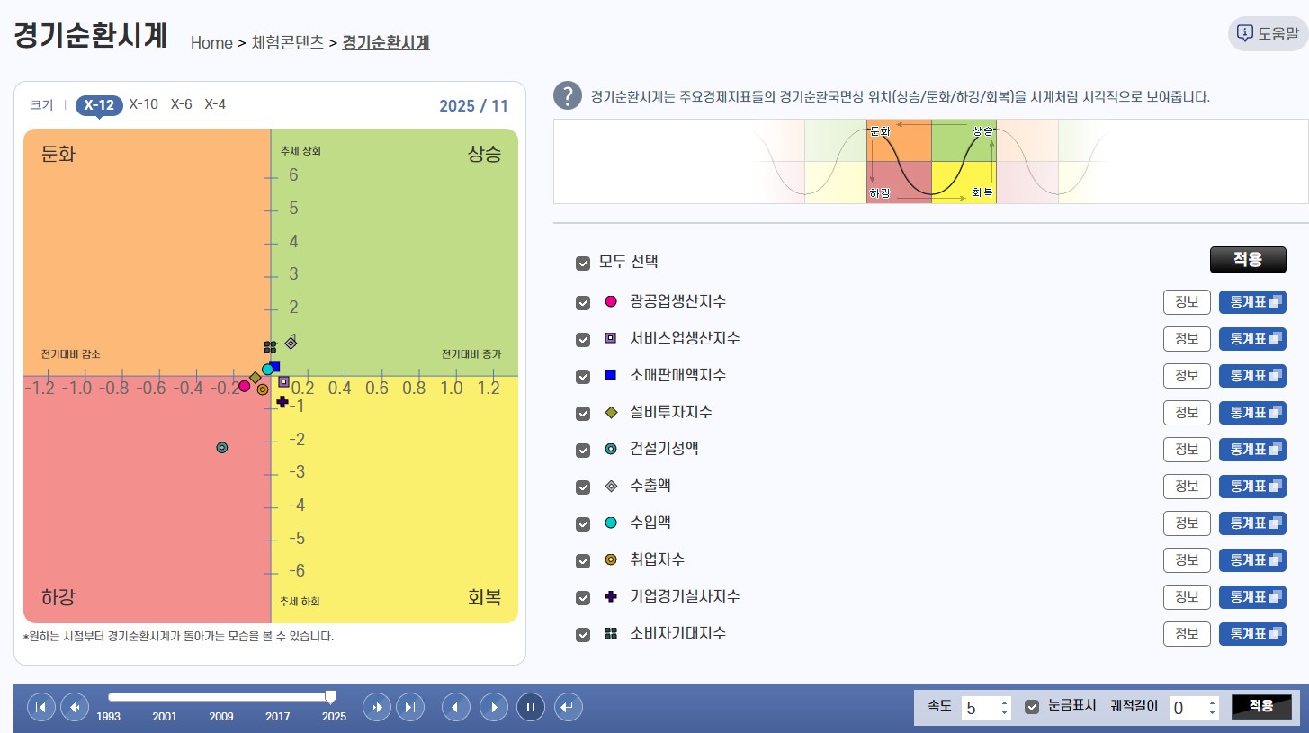Go to the Home breadcrumb link
Viewport: 1309px width, 733px height.
(x=211, y=42)
